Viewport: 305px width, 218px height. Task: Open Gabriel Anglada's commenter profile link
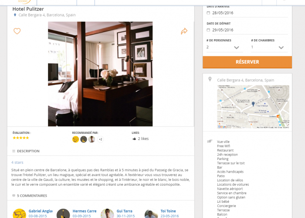(41, 211)
